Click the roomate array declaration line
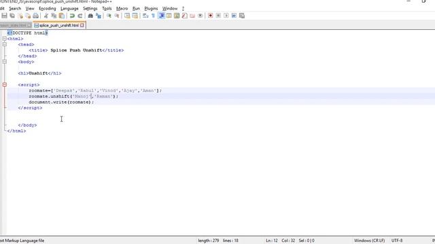The image size is (435, 244). 95,90
